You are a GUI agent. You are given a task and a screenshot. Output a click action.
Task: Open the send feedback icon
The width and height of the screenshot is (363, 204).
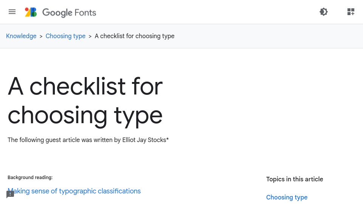click(x=10, y=195)
